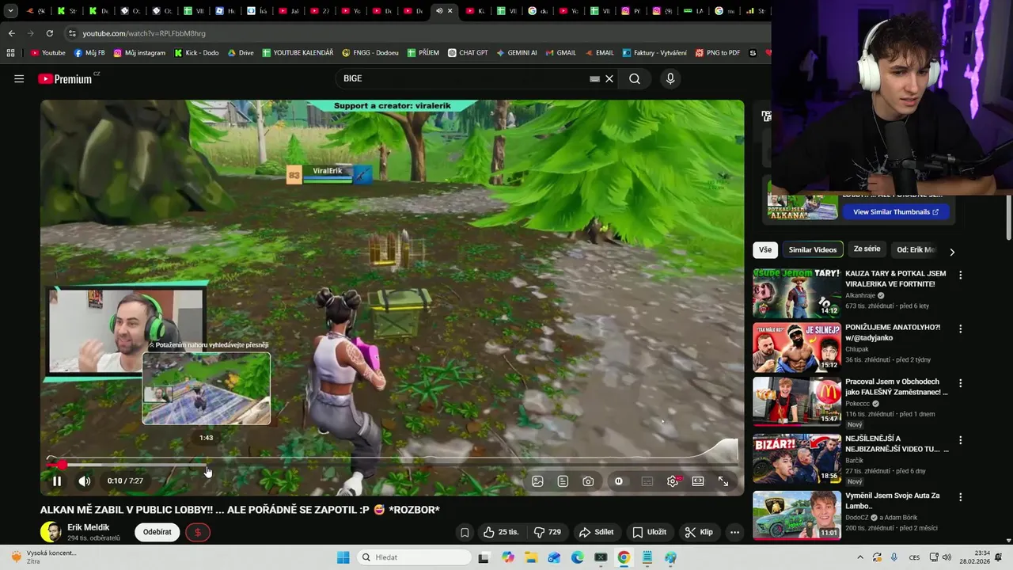
Task: Open Pracoval Jsem v Obchodech thumbnail
Action: tap(797, 401)
